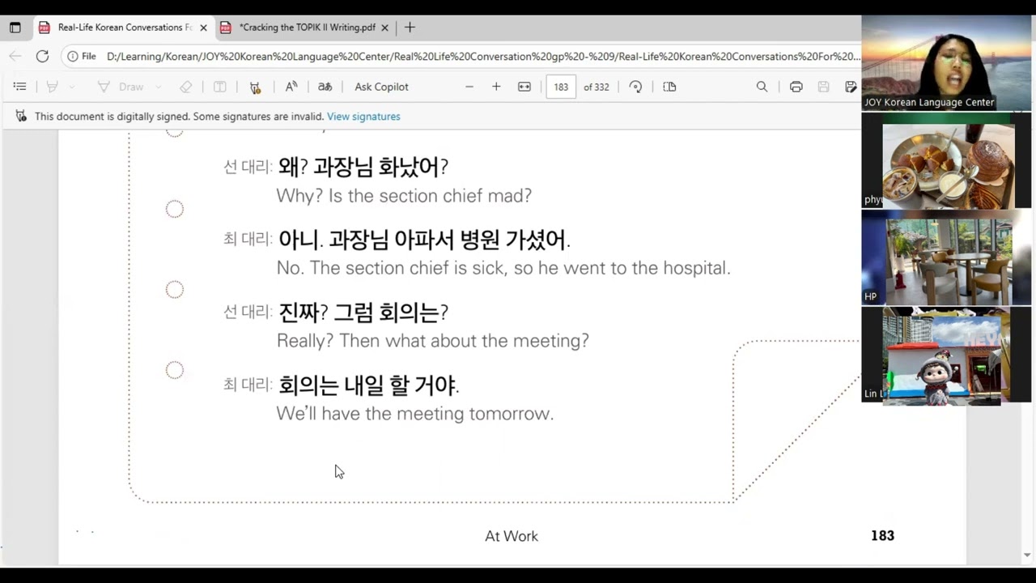This screenshot has height=583, width=1036.
Task: Open the tab actions menu icon
Action: [x=15, y=28]
